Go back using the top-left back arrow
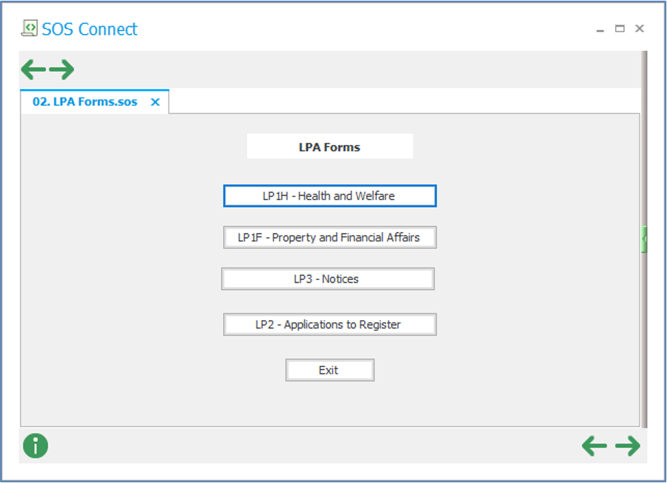 point(33,69)
